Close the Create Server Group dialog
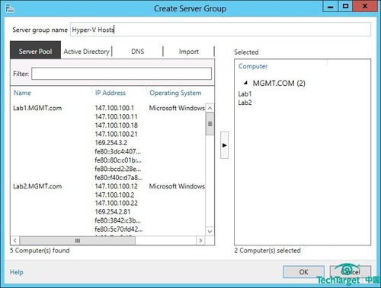This screenshot has width=381, height=288. point(365,6)
